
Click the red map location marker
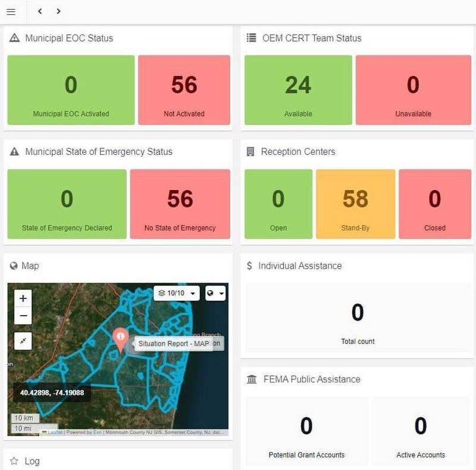[x=121, y=337]
